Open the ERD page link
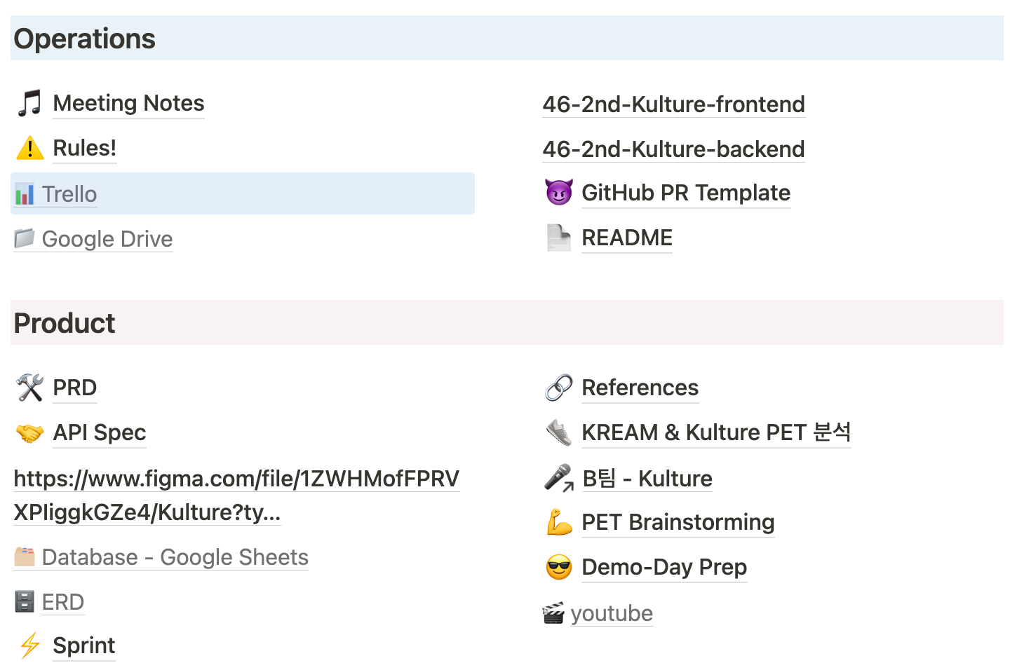 pos(62,602)
